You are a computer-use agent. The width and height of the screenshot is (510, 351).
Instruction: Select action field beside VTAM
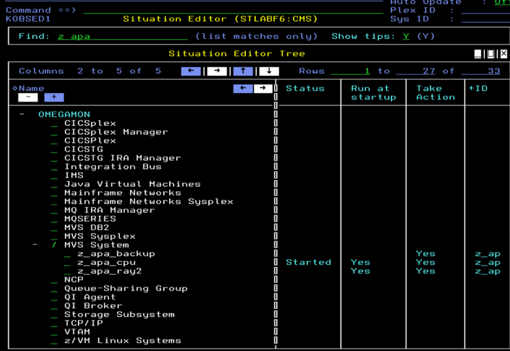[x=54, y=332]
